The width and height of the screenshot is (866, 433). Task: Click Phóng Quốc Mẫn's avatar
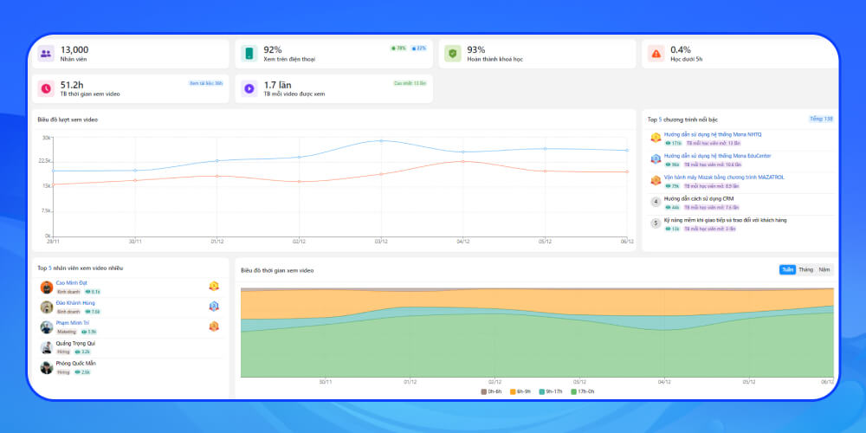47,367
